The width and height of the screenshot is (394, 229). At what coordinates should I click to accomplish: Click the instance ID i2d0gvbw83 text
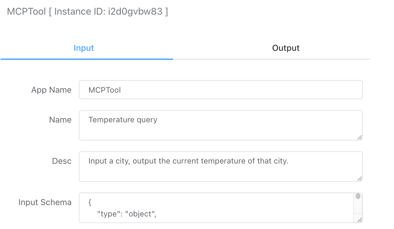pos(135,12)
